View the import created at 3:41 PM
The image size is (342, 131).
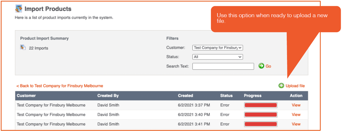click(296, 124)
